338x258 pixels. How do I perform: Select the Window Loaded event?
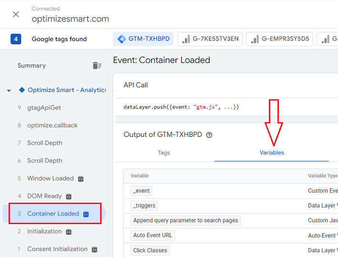click(51, 178)
